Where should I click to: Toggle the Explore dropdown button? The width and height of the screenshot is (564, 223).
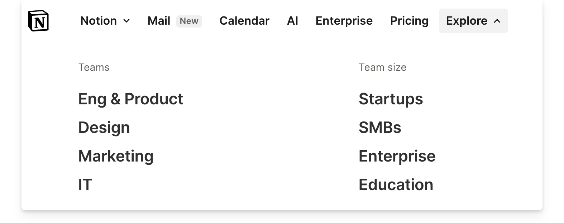point(473,21)
